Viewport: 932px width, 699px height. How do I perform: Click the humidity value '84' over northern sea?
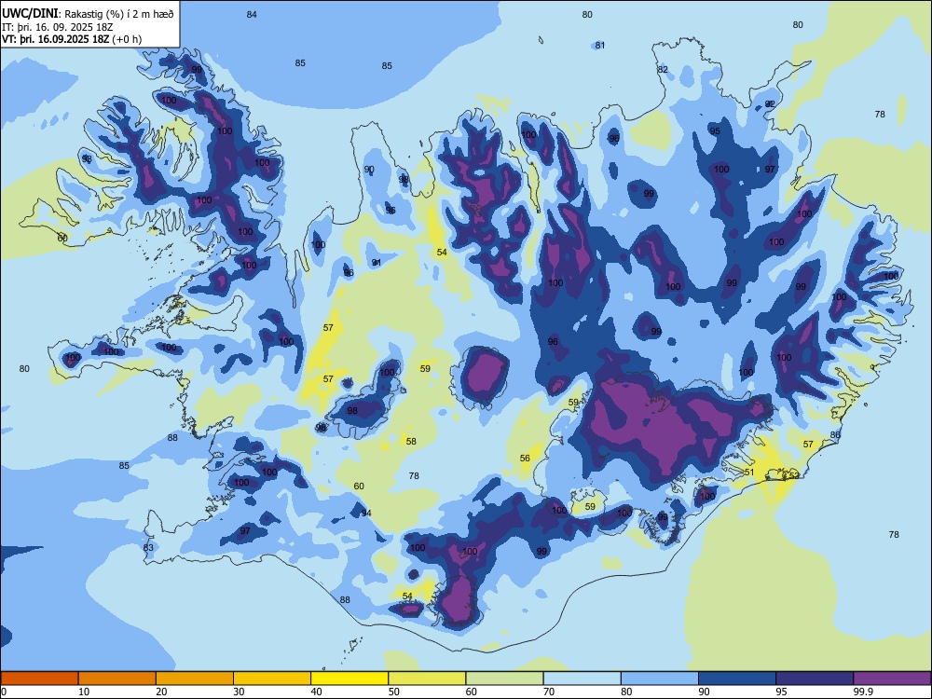click(x=252, y=14)
